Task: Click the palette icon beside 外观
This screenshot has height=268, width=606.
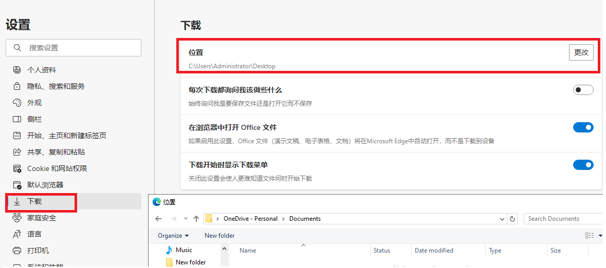Action: (17, 103)
